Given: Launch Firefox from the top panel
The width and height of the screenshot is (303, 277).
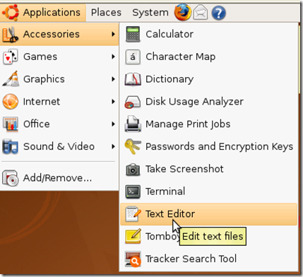Looking at the screenshot, I should click(182, 12).
